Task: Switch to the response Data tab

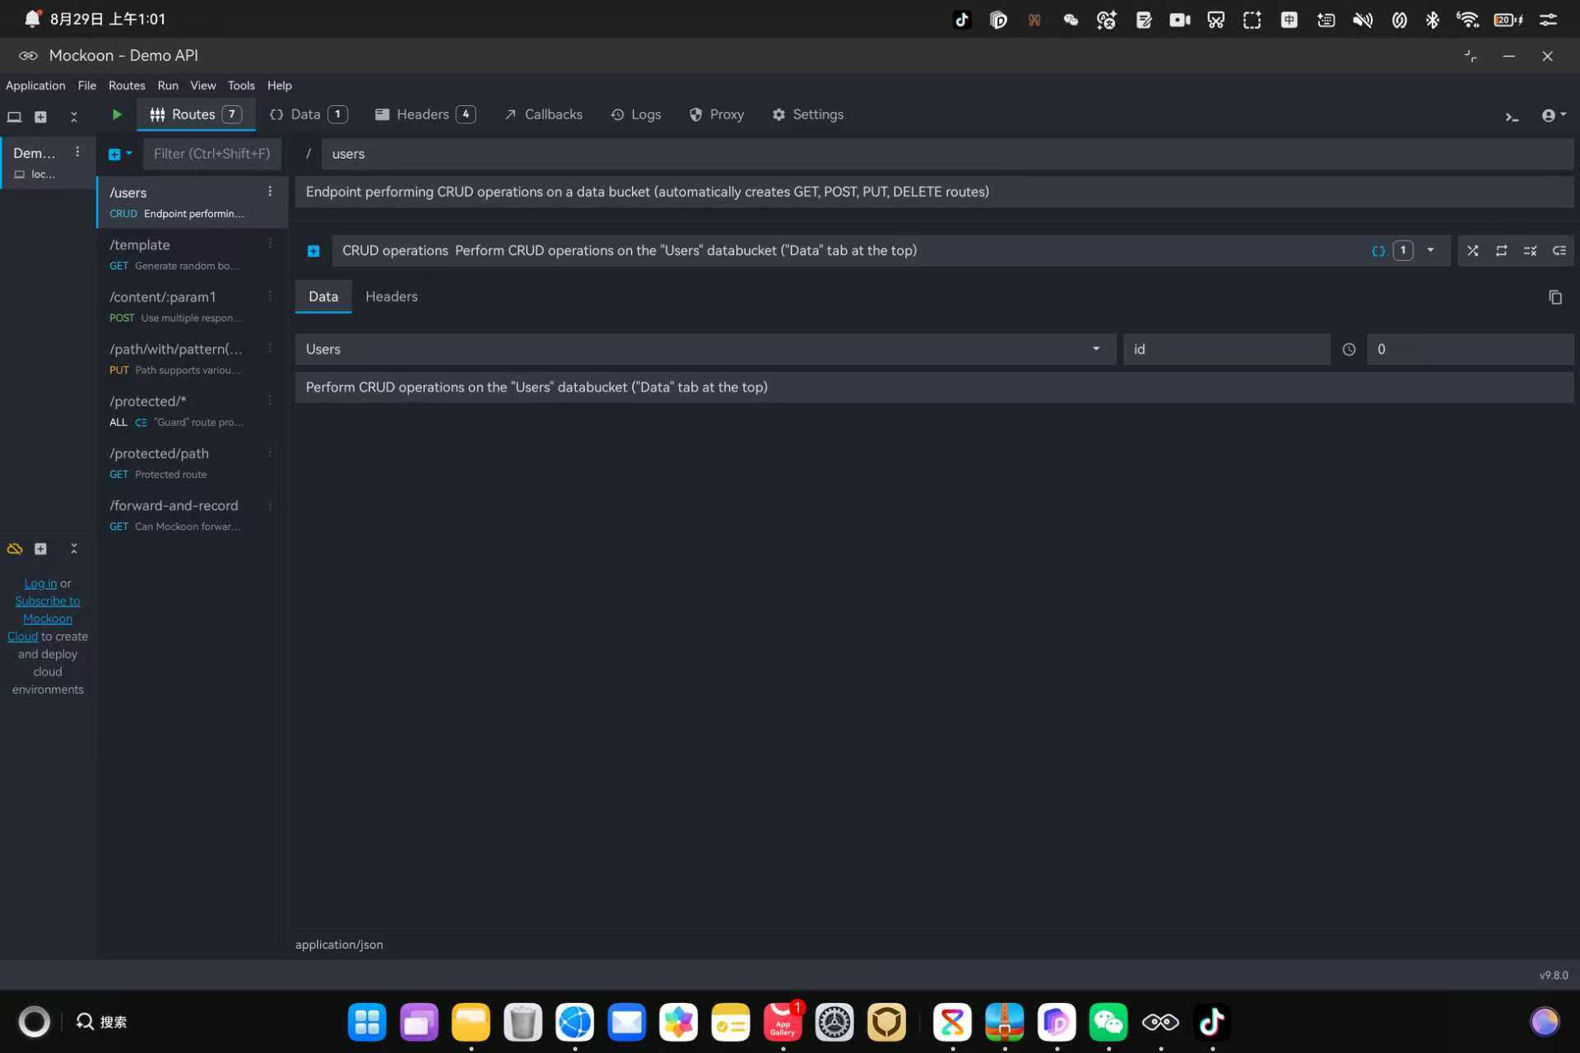Action: 323,296
